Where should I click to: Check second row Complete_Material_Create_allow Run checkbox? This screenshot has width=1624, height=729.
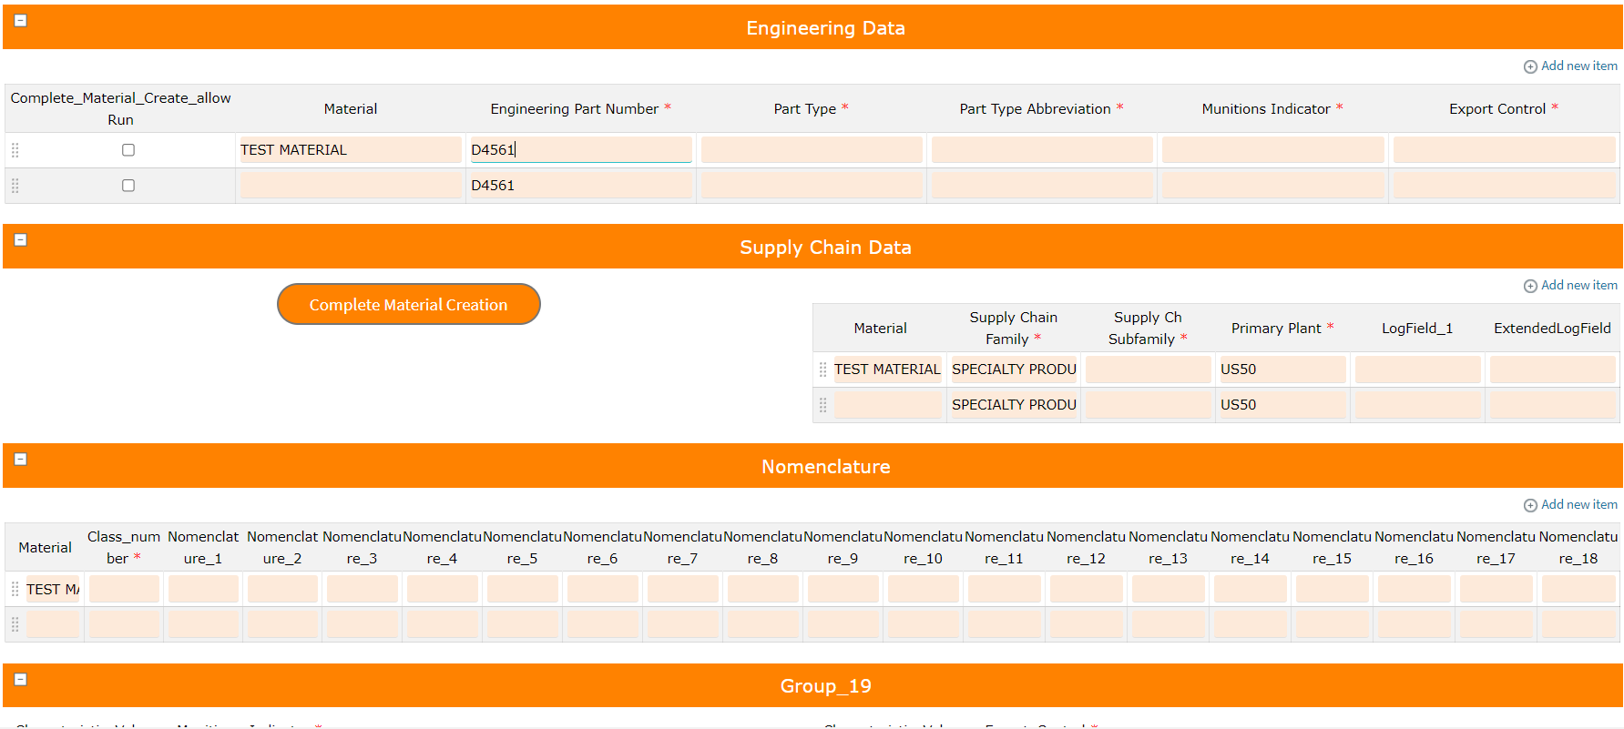point(128,186)
